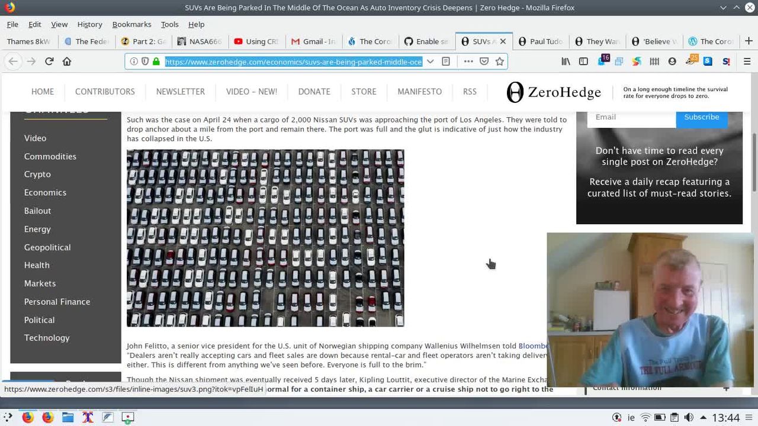The image size is (758, 426).
Task: Show site connection padlock info
Action: [x=156, y=62]
